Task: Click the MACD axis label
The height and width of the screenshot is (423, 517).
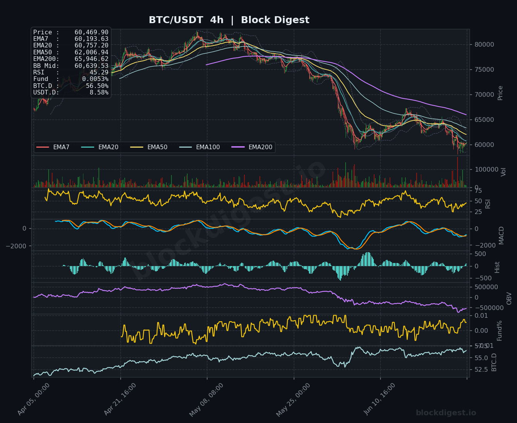Action: pos(501,235)
